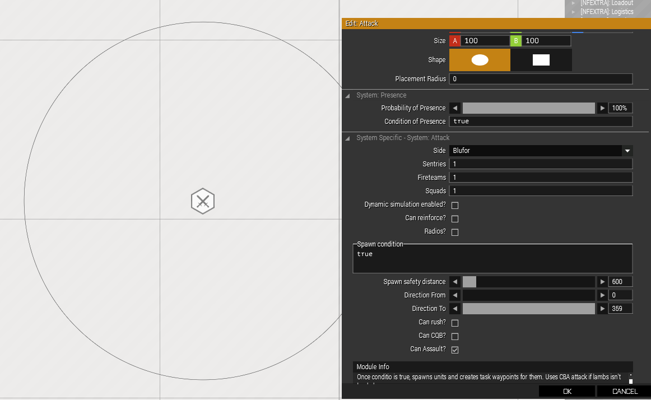Viewport: 651px width, 400px height.
Task: Collapse the System: Presence section
Action: [347, 96]
